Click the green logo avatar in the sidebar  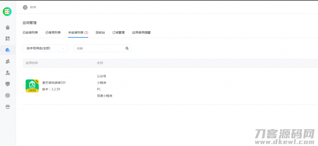(7, 12)
